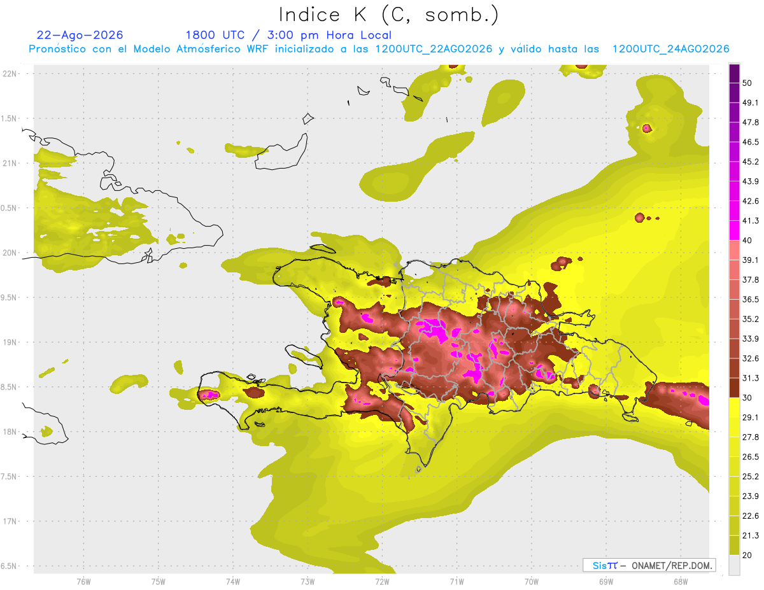Click the color bar value "39.1"
This screenshot has width=764, height=590.
tap(750, 260)
